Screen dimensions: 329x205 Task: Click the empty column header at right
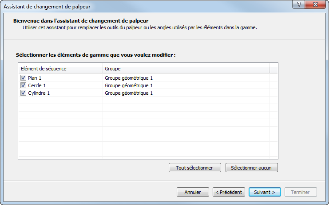274,69
